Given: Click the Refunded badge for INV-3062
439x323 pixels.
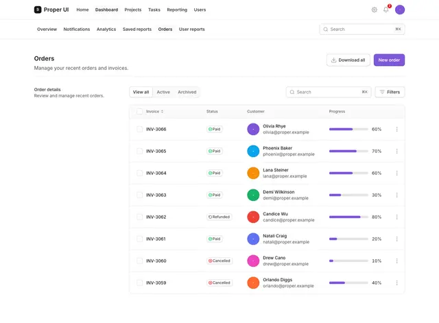Looking at the screenshot, I should [219, 217].
